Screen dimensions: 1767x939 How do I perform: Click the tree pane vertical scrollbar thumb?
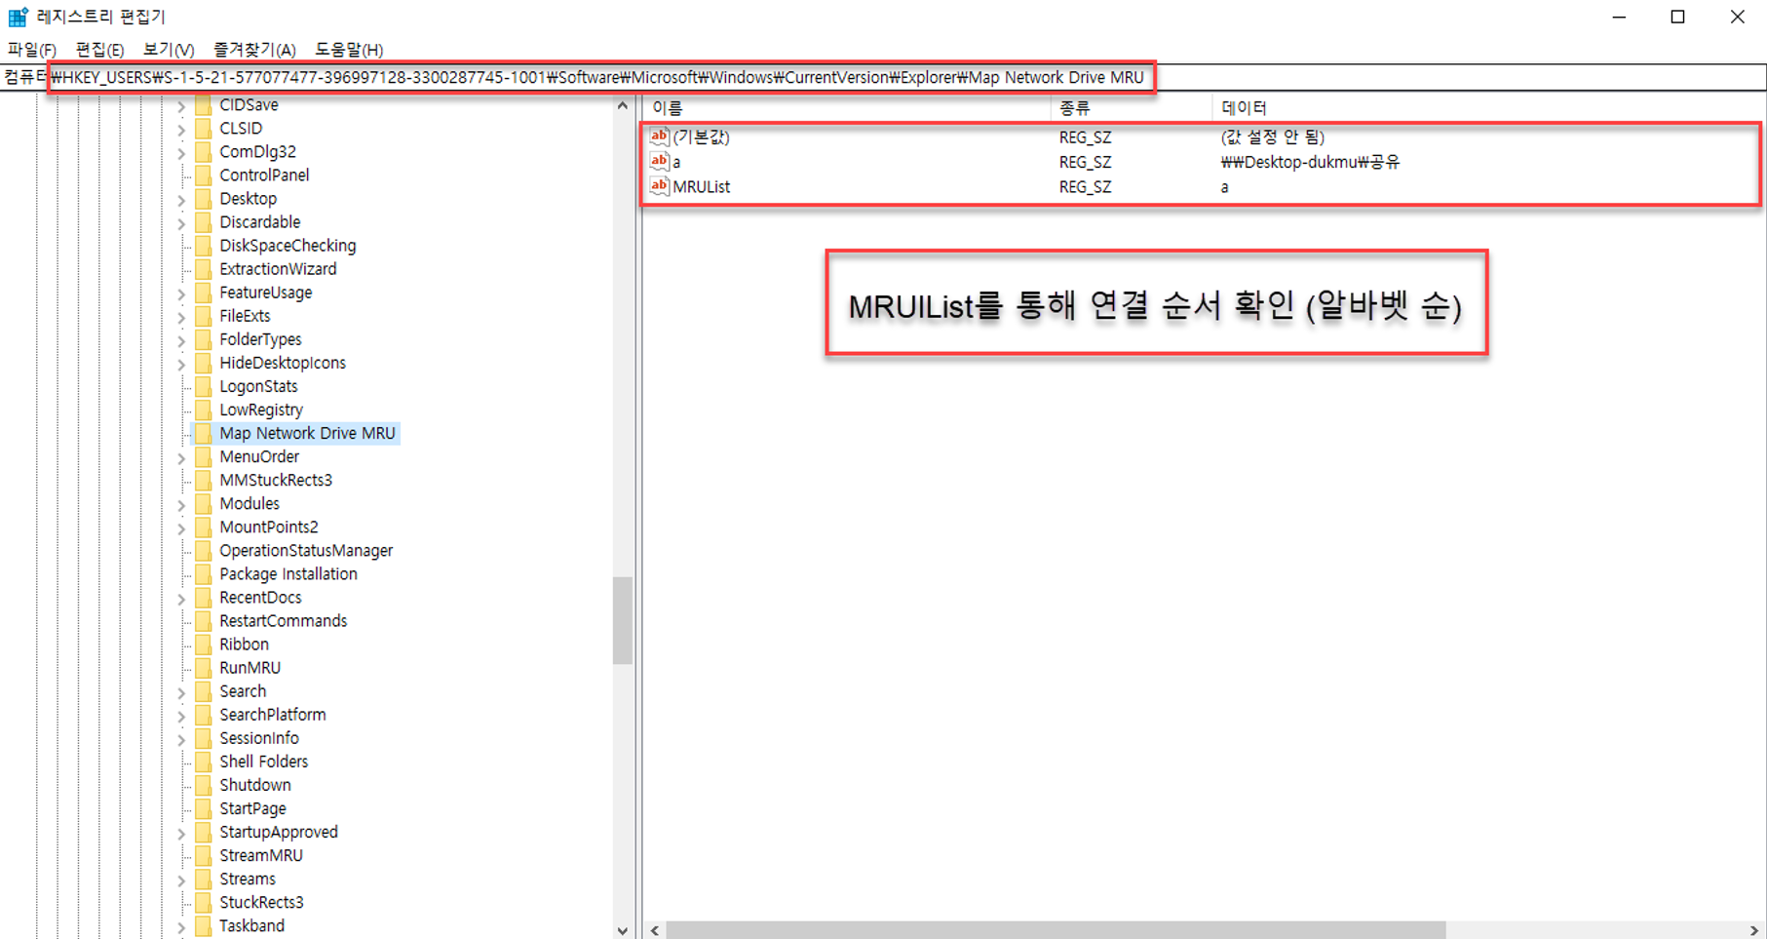623,620
